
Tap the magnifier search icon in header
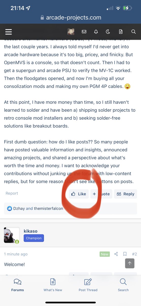[133, 32]
